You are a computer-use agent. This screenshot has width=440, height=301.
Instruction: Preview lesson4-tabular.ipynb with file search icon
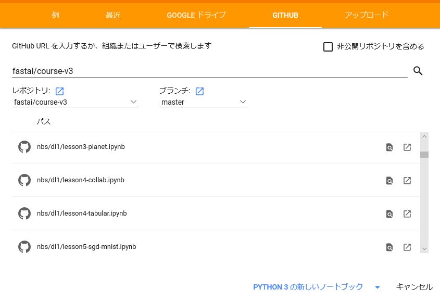click(x=389, y=214)
